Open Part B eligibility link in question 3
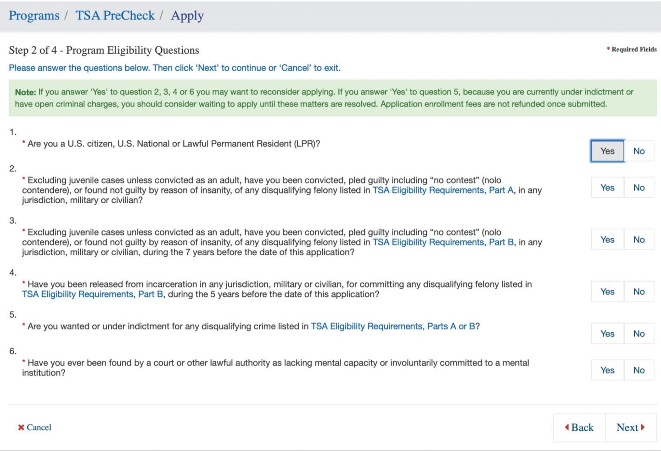Screen dimensions: 661x451 click(x=443, y=242)
